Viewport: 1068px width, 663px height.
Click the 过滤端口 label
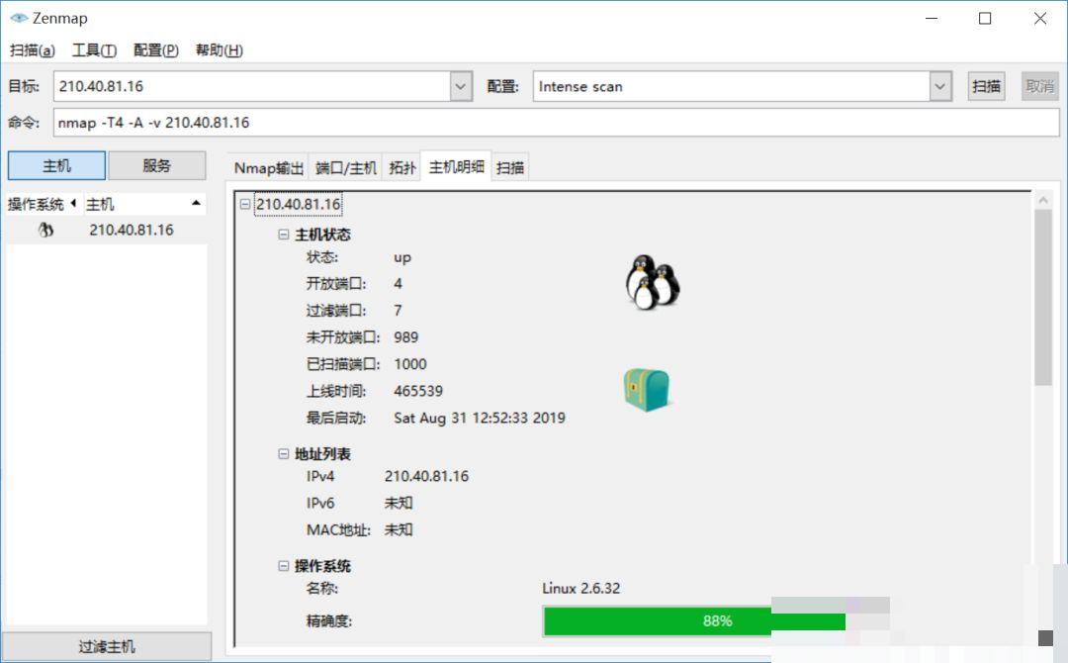336,311
